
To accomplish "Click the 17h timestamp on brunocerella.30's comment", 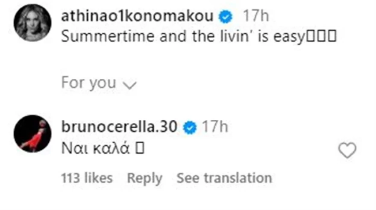I will [214, 127].
